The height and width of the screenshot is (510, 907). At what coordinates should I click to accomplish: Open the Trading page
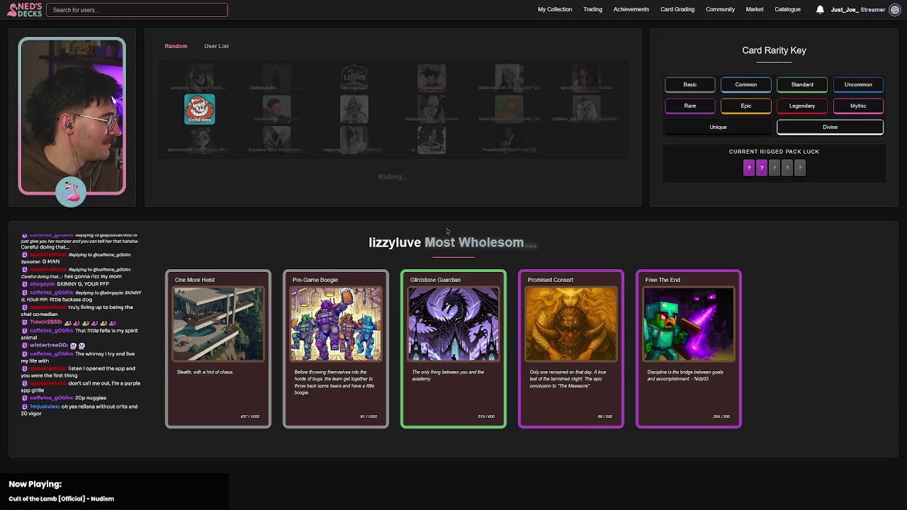tap(592, 10)
